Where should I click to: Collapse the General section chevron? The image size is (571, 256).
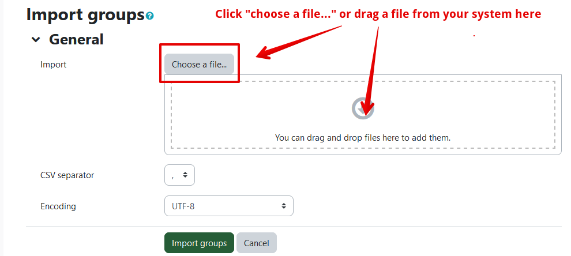tap(36, 40)
